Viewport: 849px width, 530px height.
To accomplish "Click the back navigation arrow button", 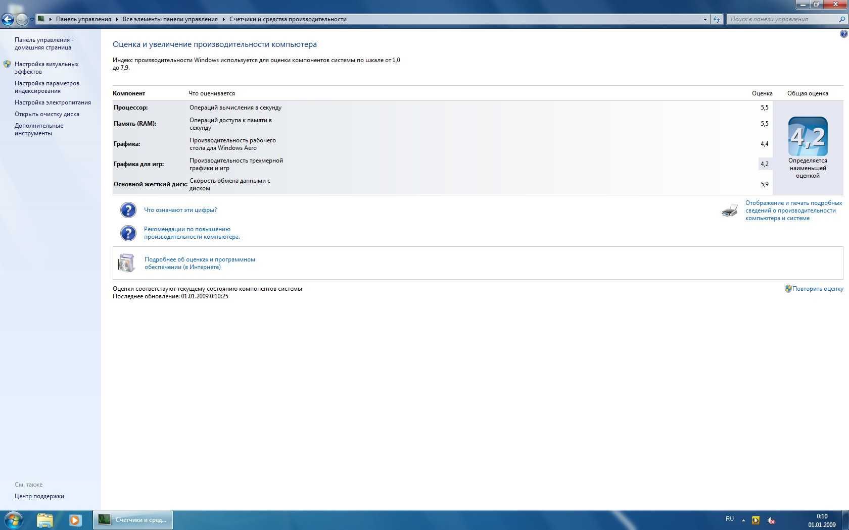I will (x=8, y=19).
